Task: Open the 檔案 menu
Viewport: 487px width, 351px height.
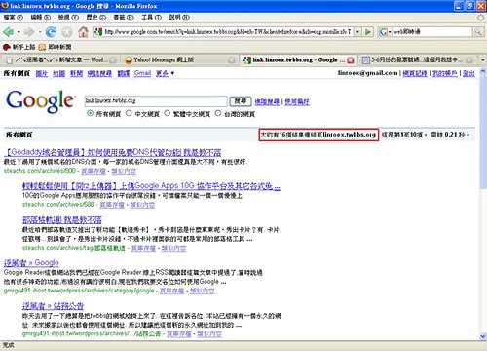Action: pyautogui.click(x=13, y=18)
